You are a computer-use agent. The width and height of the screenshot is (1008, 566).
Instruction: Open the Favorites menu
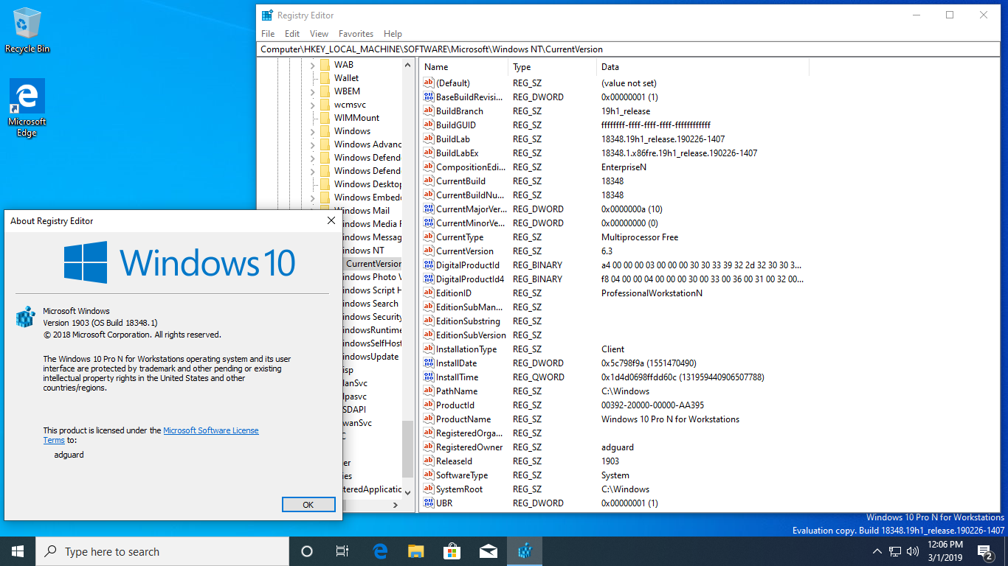pos(356,34)
